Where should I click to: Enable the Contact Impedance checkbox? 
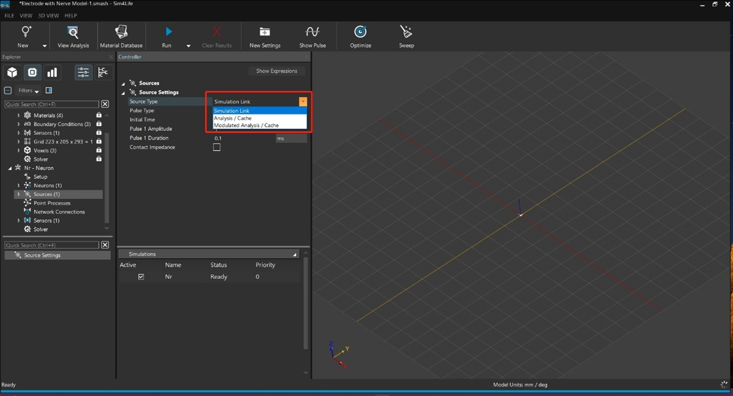pyautogui.click(x=217, y=147)
